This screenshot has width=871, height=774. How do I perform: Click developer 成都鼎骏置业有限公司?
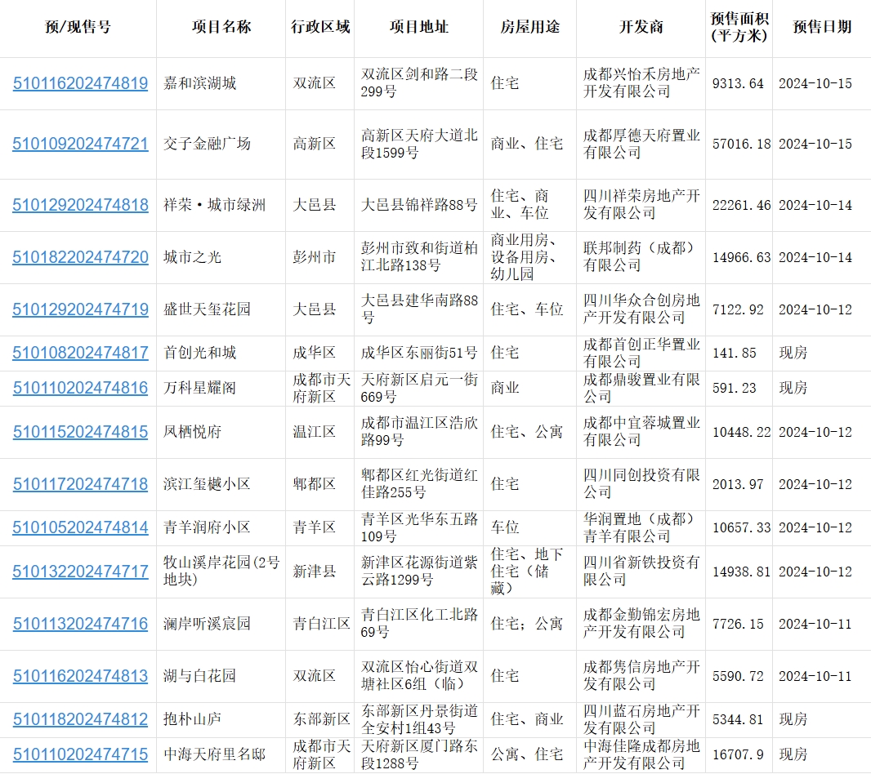tap(641, 388)
